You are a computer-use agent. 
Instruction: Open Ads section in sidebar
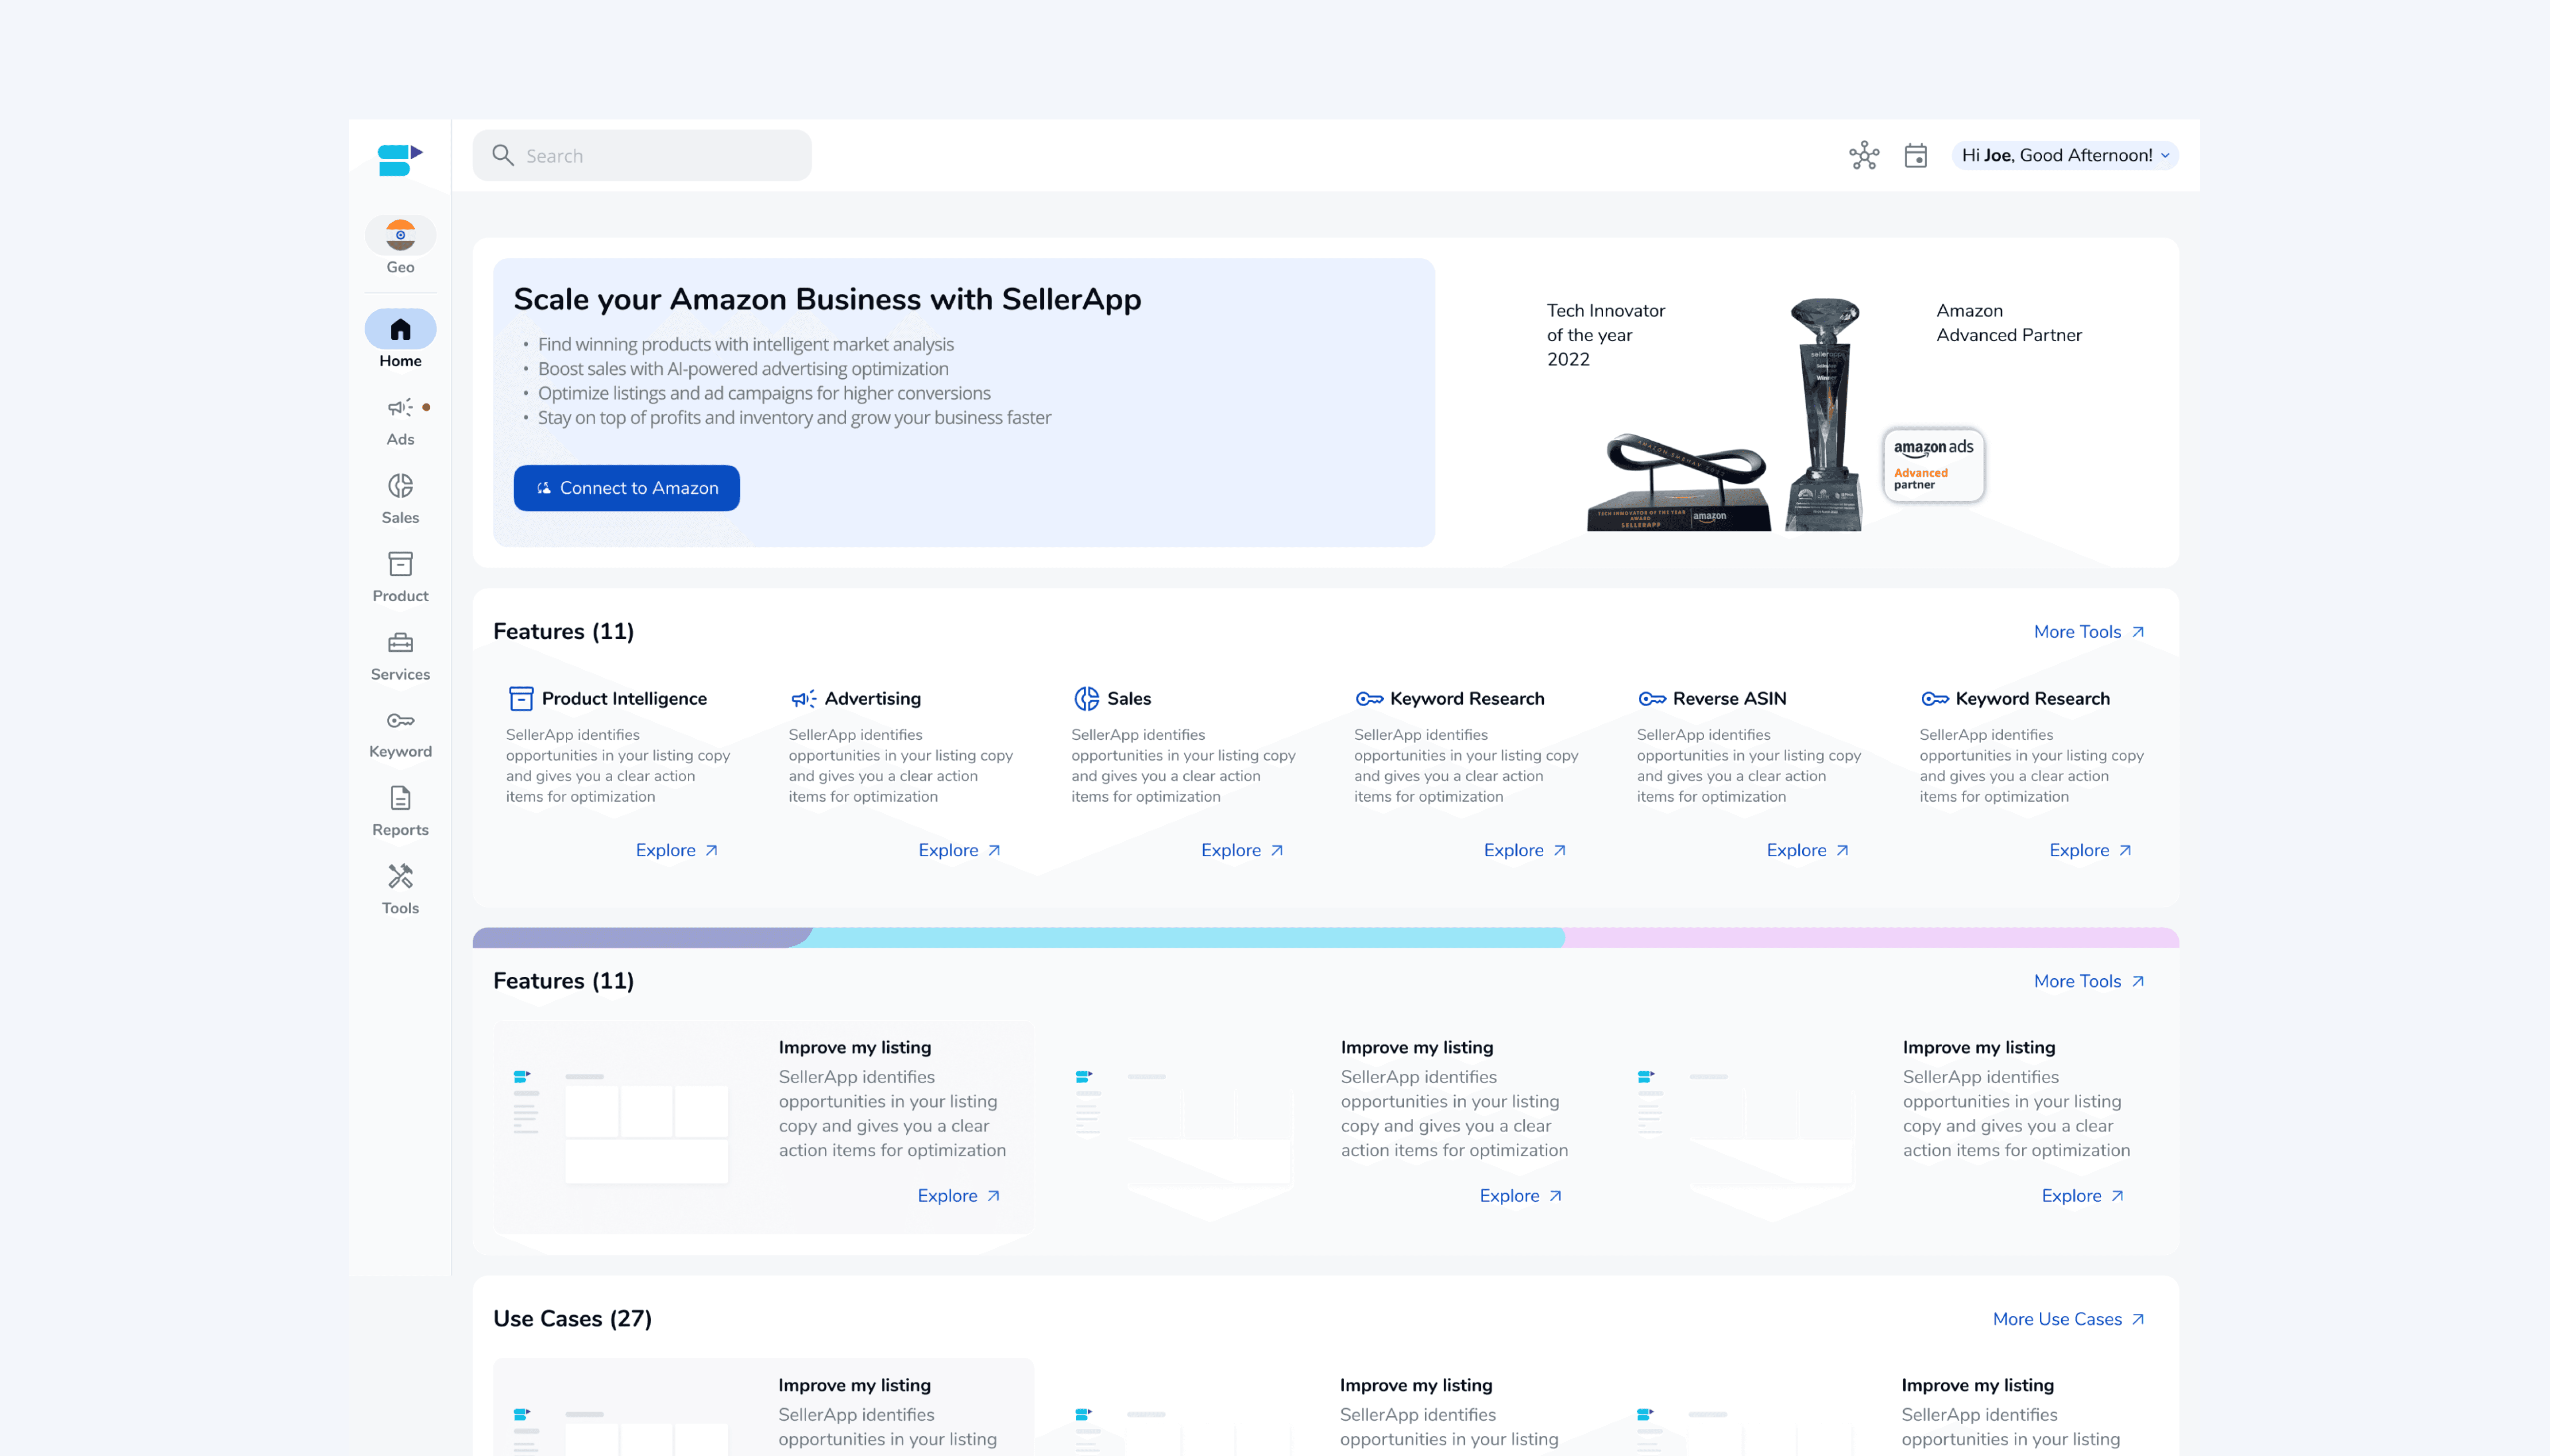point(400,420)
